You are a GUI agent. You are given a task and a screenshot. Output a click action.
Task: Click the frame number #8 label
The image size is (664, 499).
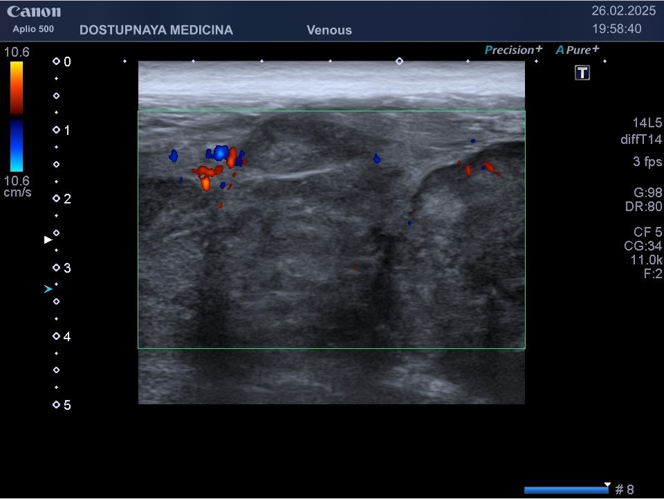coord(624,490)
